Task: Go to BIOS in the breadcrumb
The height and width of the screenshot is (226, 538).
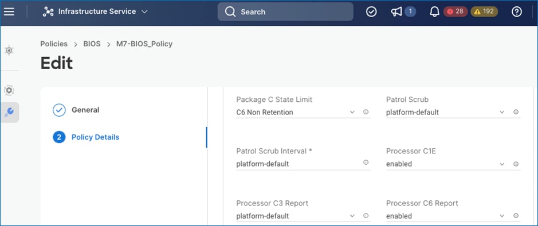Action: [92, 44]
